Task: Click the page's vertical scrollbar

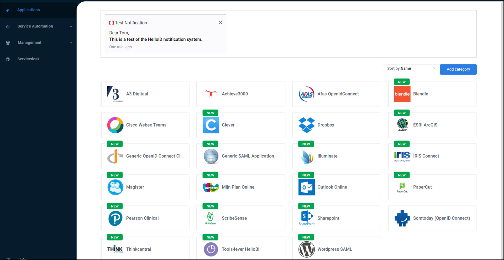Action: point(502,130)
